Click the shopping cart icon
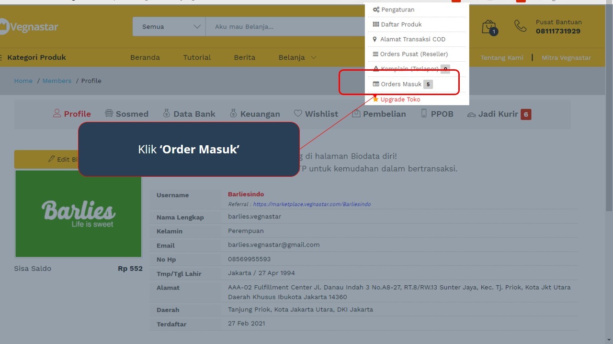Viewport: 613px width, 344px height. click(489, 27)
